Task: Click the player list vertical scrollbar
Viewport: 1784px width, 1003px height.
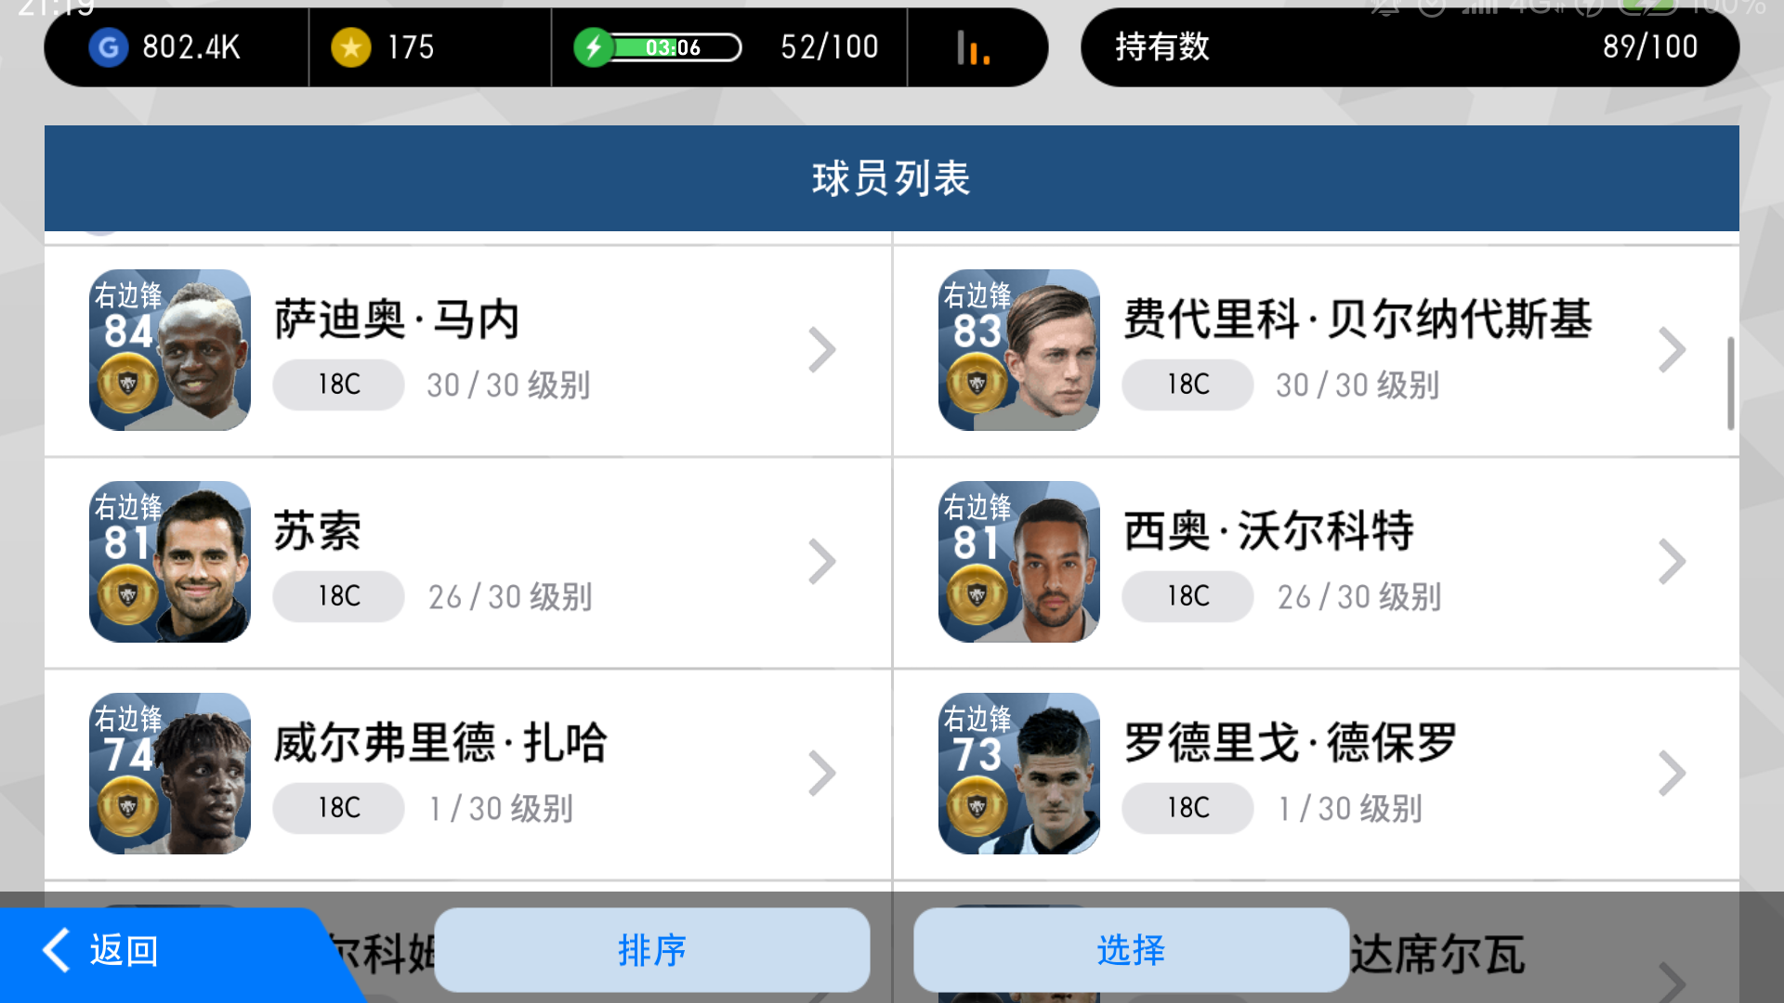Action: pos(1730,383)
